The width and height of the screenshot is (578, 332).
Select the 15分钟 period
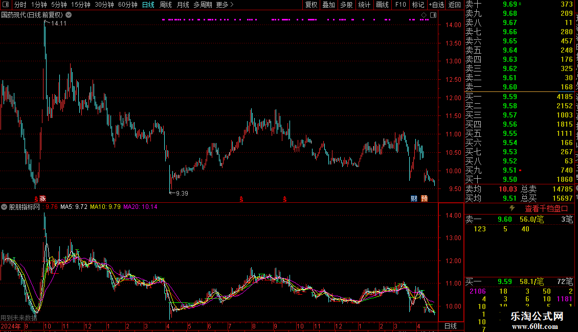[x=80, y=5]
